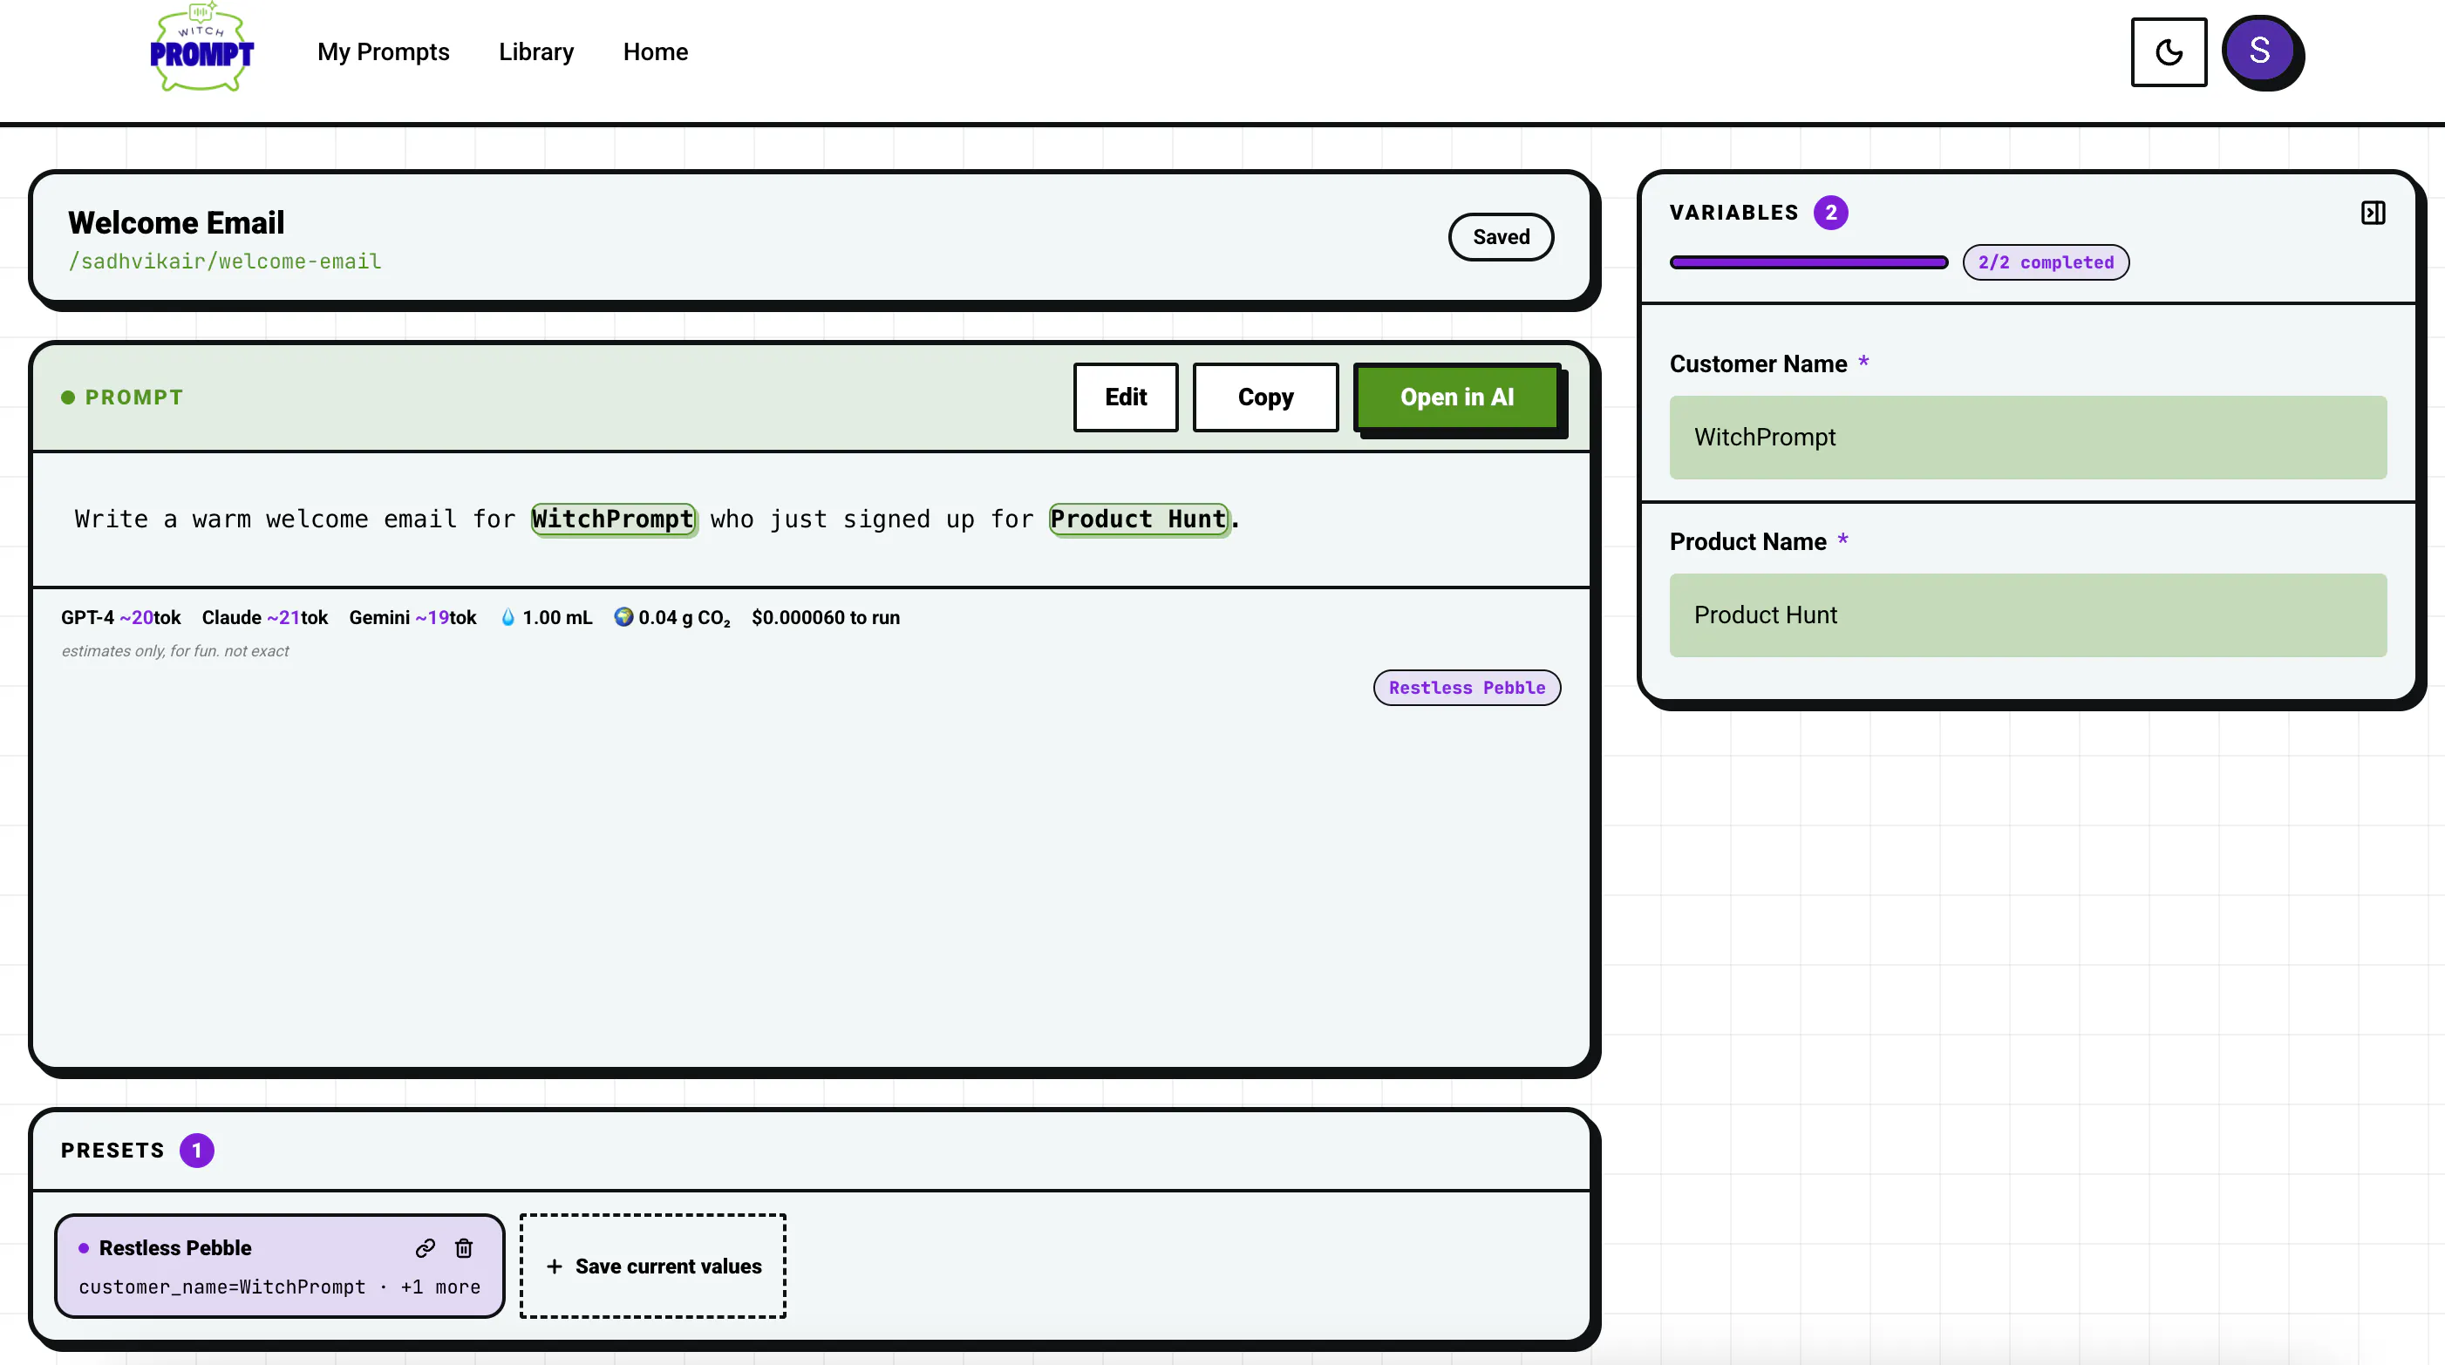Click the Presets count badge 1
The width and height of the screenshot is (2445, 1365).
pyautogui.click(x=196, y=1150)
